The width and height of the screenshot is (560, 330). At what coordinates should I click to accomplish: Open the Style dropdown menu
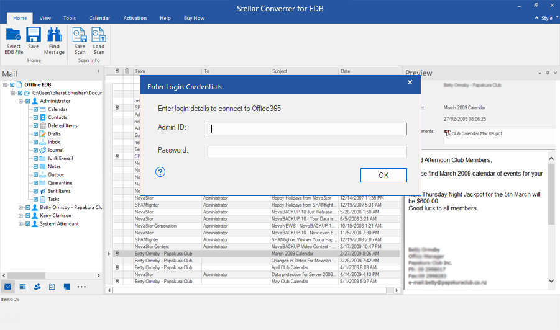click(549, 18)
